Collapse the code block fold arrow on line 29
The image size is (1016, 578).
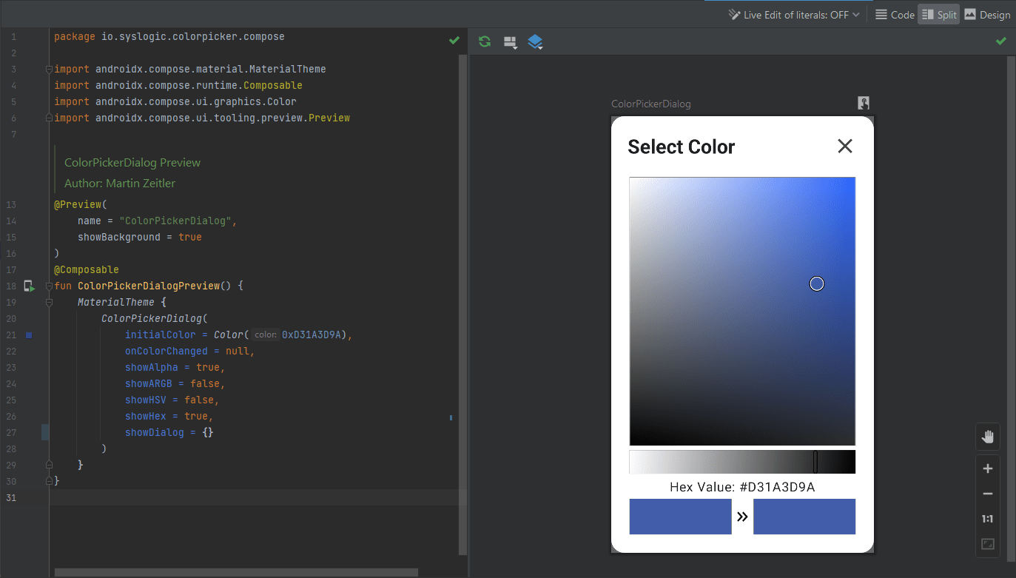click(x=48, y=465)
